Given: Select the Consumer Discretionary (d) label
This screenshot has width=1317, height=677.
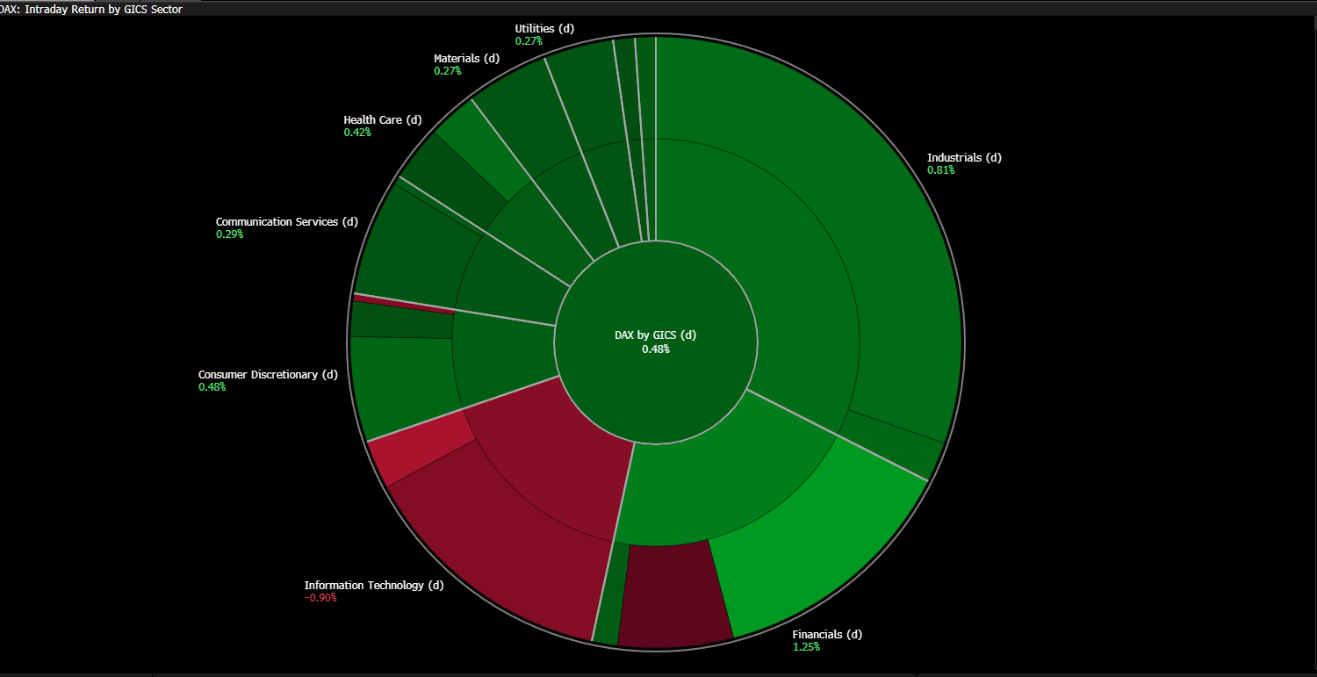Looking at the screenshot, I should click(x=268, y=375).
